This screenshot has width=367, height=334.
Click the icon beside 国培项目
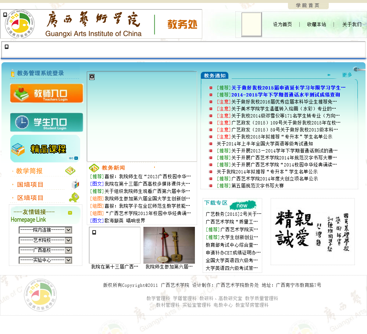point(75,184)
